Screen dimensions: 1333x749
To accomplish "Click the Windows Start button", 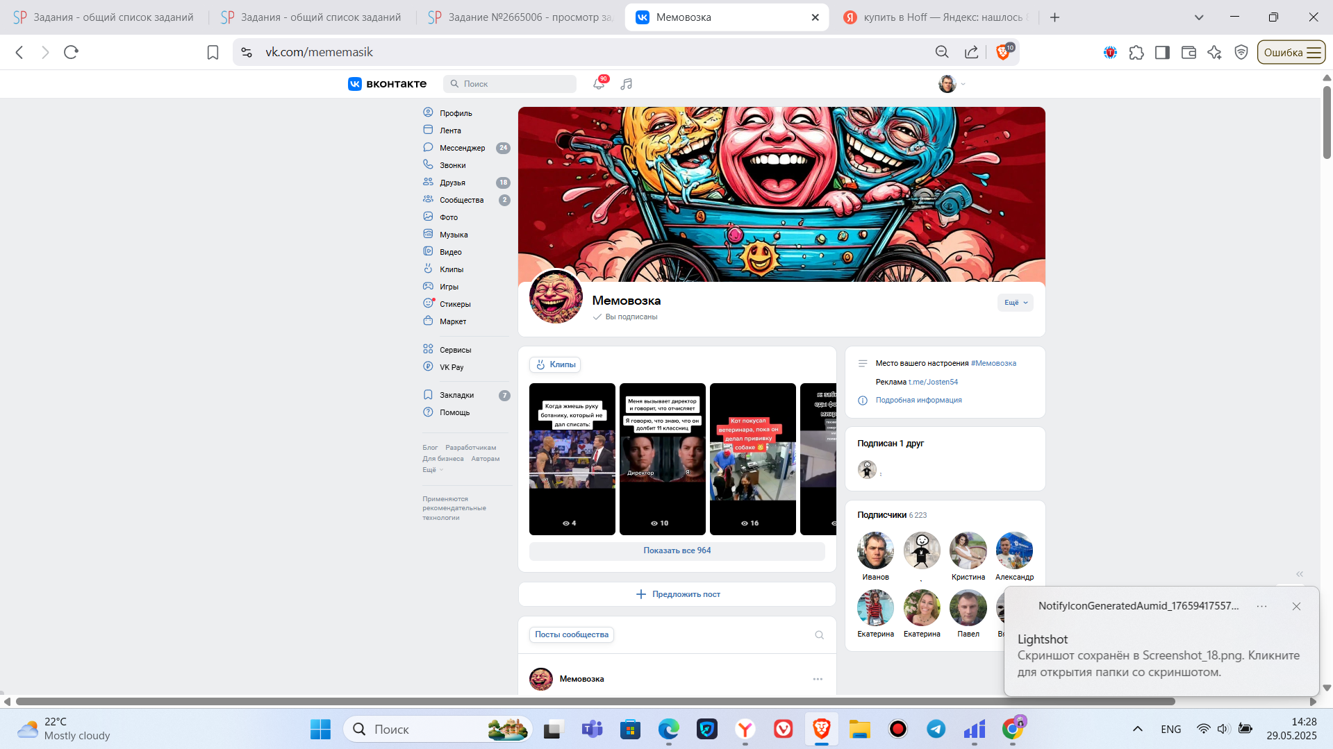I will pyautogui.click(x=320, y=729).
